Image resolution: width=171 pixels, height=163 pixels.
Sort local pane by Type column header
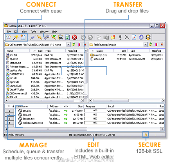54,51
